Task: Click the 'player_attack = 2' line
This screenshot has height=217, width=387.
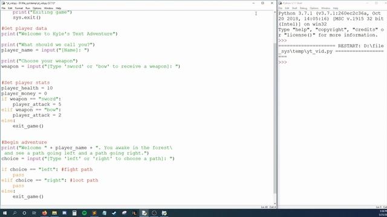Action: (37, 115)
